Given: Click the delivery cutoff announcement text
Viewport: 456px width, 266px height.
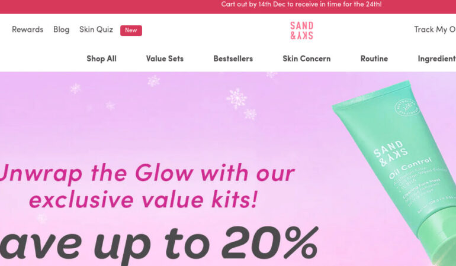Looking at the screenshot, I should tap(301, 4).
